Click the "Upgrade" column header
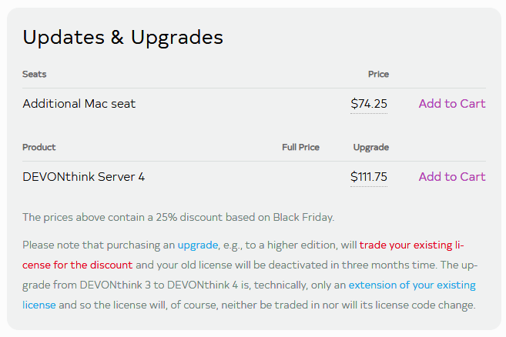This screenshot has height=337, width=506. coord(371,147)
